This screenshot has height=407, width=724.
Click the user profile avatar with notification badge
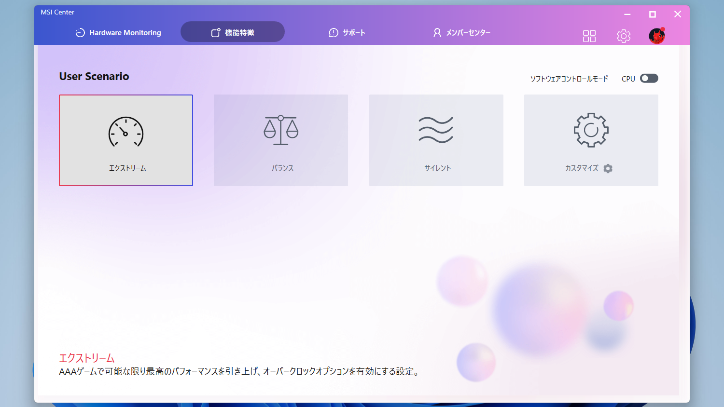point(657,36)
